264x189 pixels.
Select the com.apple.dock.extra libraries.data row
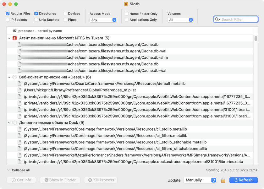[130, 162]
